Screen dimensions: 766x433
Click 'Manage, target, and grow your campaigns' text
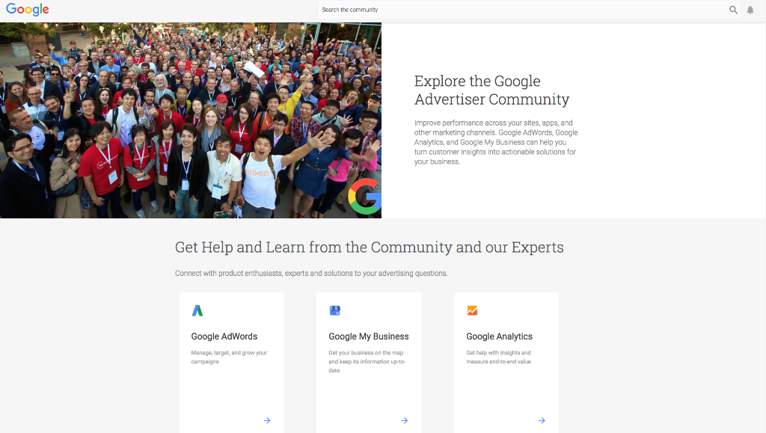(x=229, y=357)
